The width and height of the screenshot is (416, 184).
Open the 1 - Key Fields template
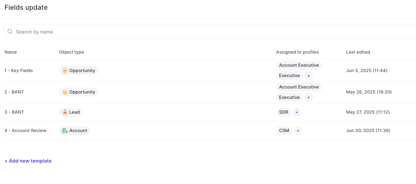pyautogui.click(x=19, y=70)
